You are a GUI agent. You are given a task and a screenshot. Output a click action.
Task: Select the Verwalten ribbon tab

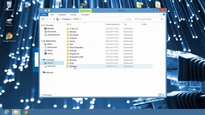[x=85, y=15]
